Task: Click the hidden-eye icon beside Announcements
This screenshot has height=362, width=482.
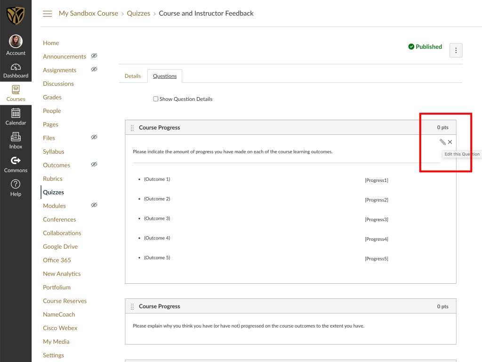Action: coord(94,56)
